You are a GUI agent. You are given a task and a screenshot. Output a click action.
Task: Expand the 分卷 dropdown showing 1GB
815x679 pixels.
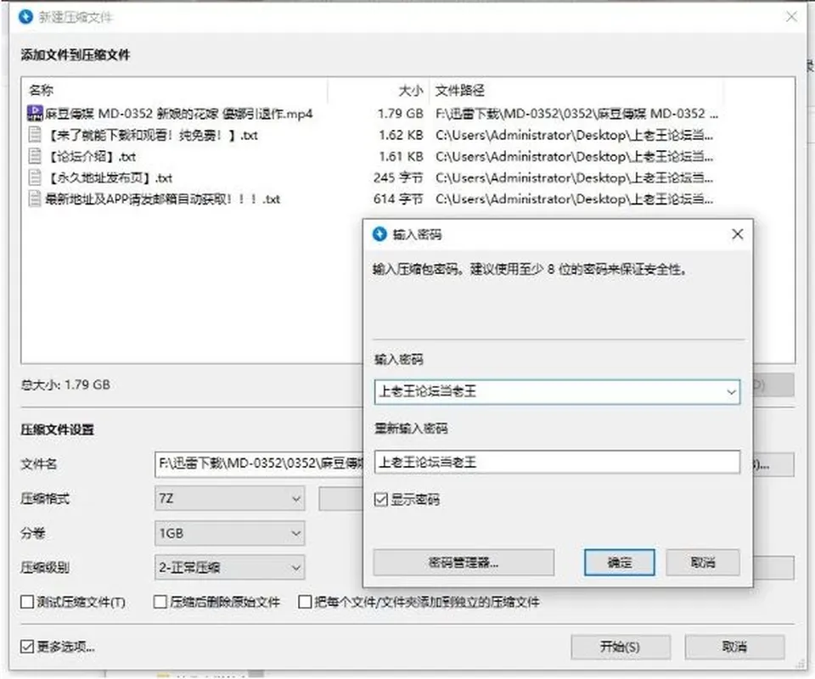[x=229, y=533]
